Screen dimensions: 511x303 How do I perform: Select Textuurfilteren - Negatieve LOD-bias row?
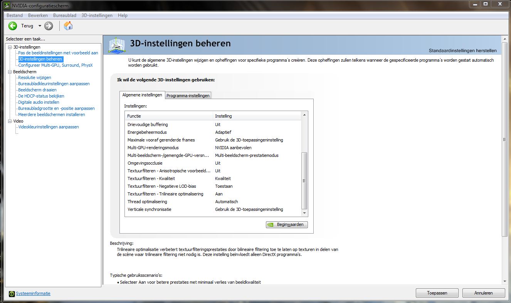pyautogui.click(x=213, y=186)
